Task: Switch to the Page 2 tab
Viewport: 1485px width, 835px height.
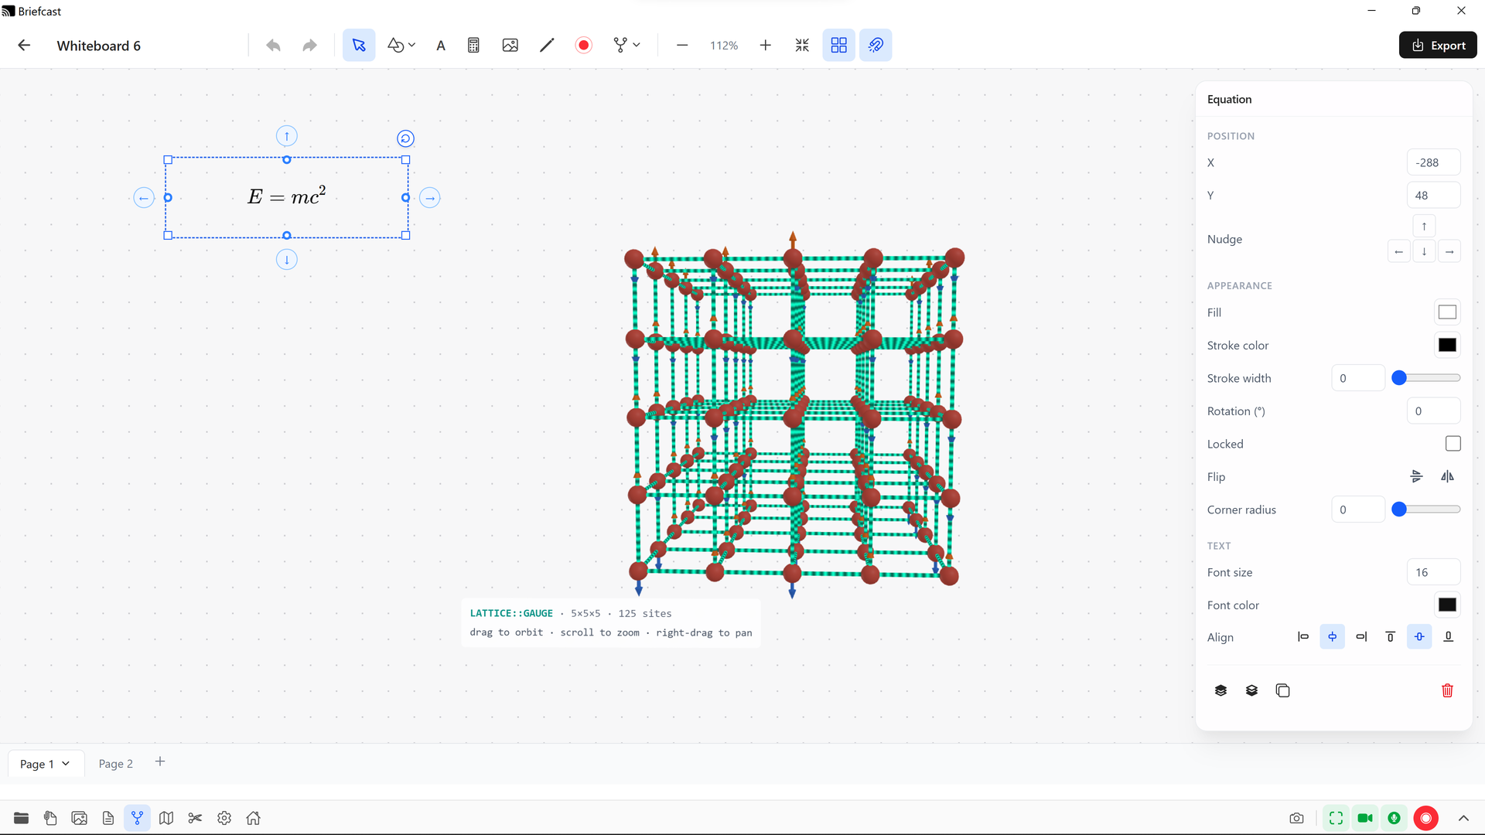Action: pos(115,764)
